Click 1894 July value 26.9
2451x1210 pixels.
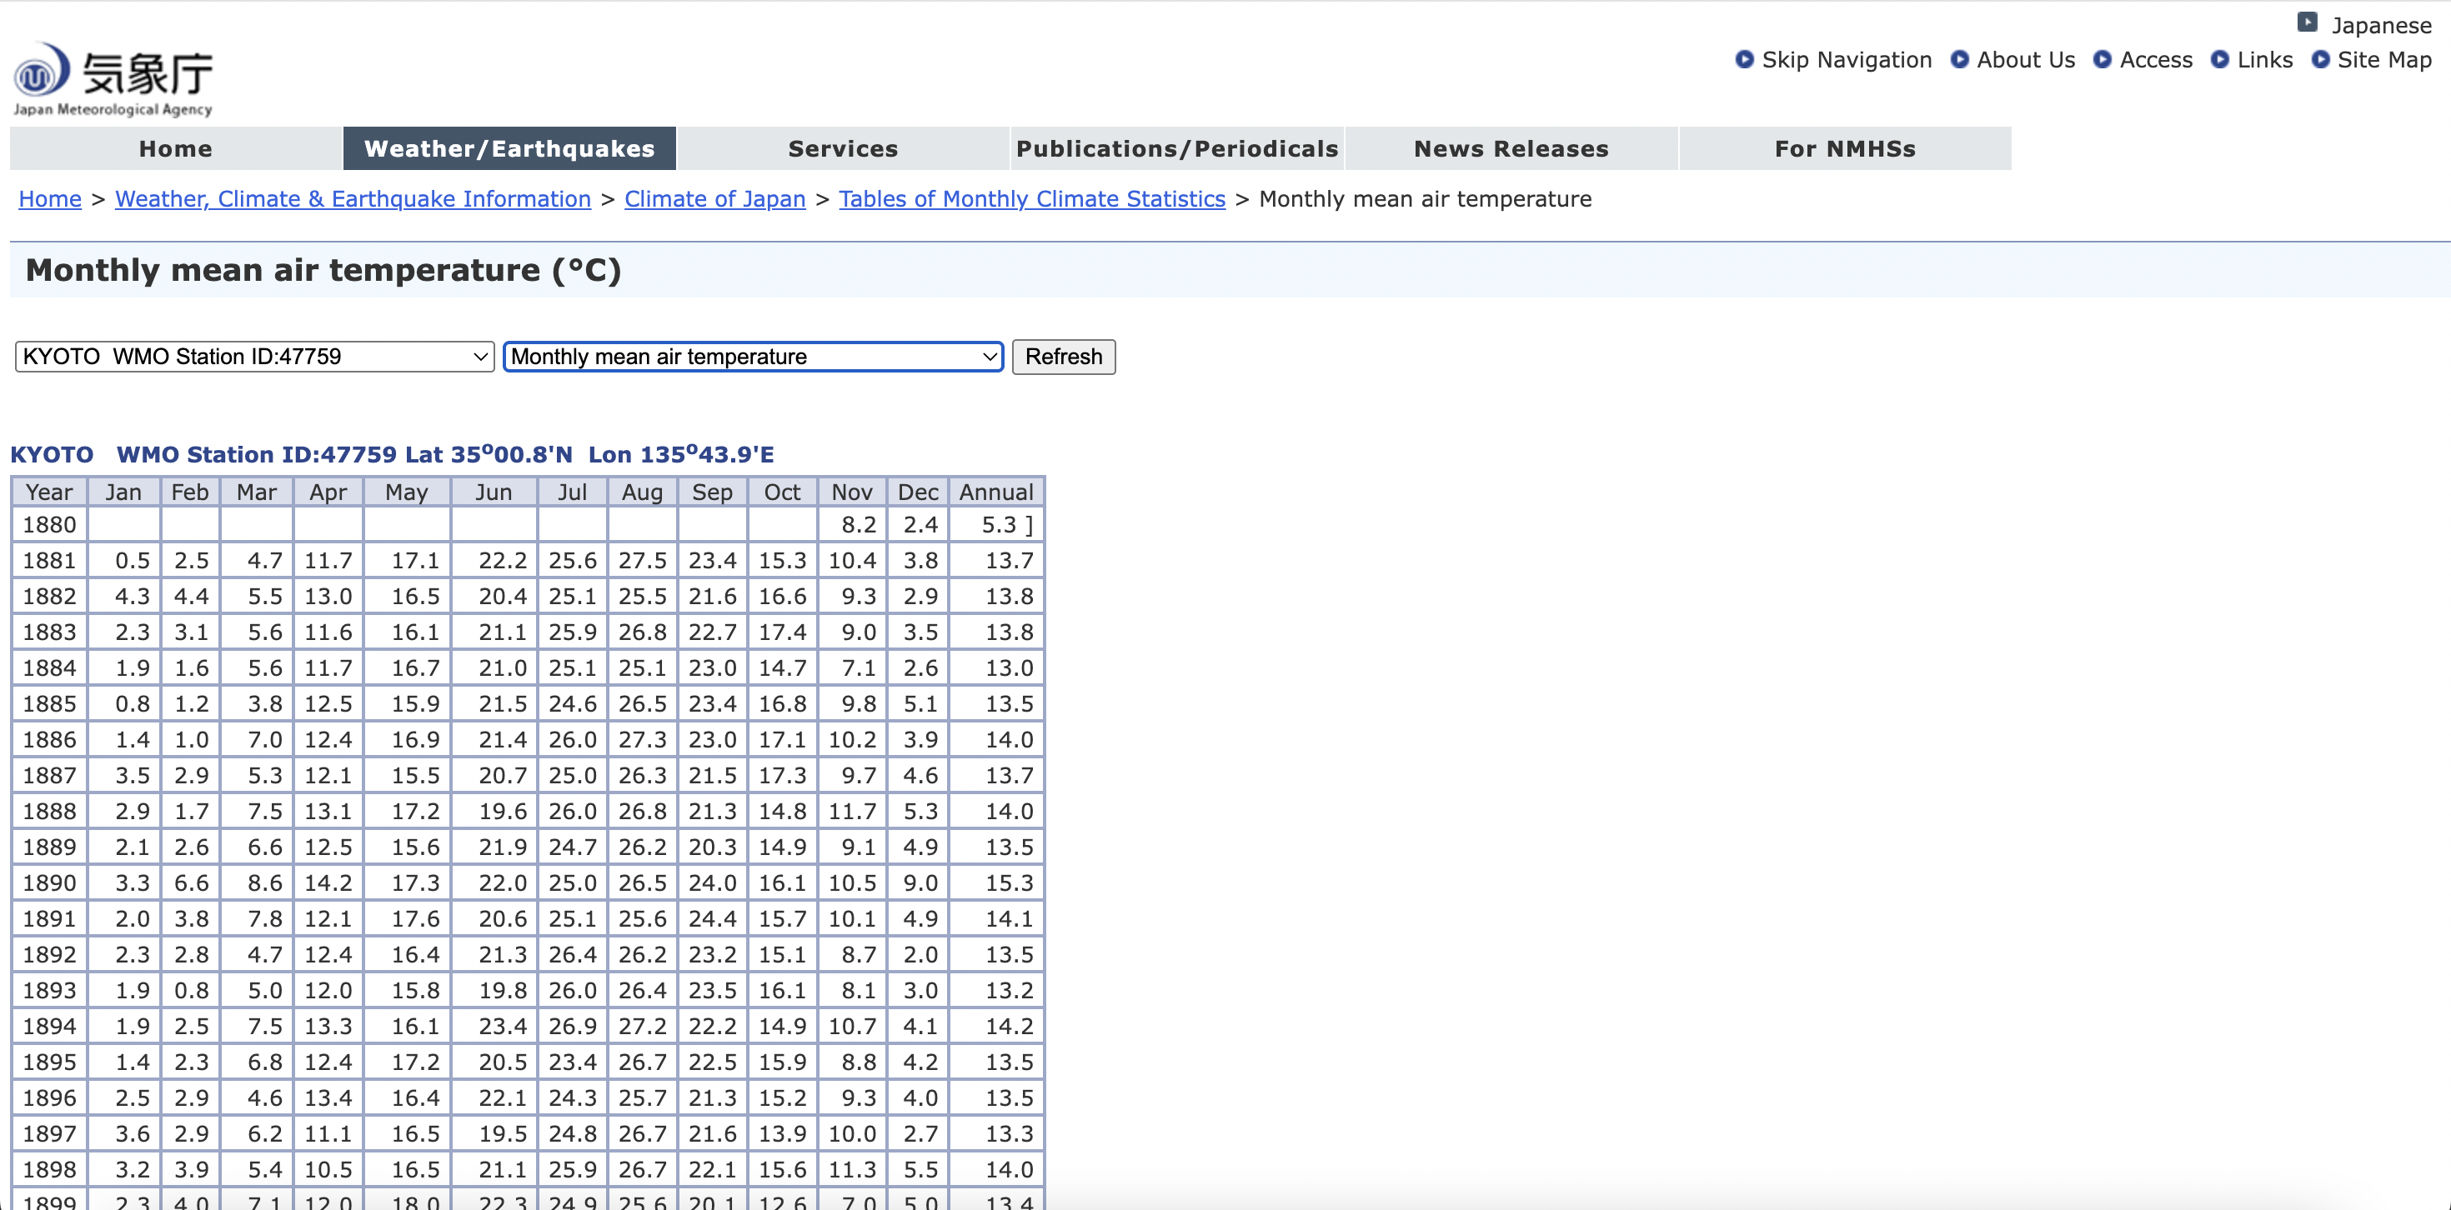click(x=572, y=1027)
